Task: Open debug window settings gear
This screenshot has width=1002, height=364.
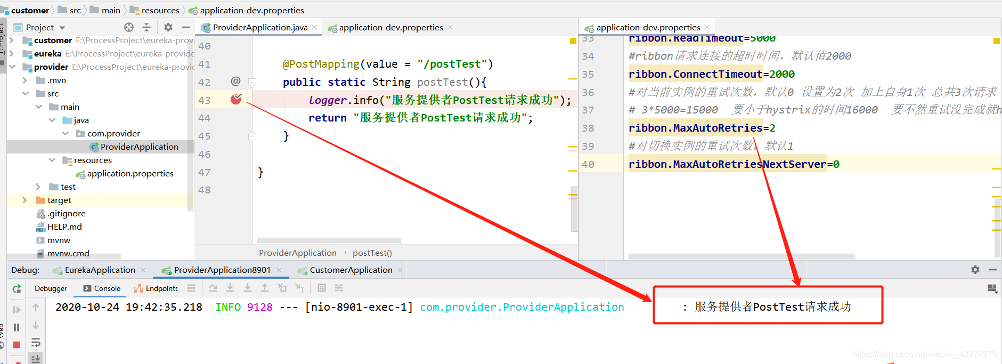Action: click(x=975, y=270)
